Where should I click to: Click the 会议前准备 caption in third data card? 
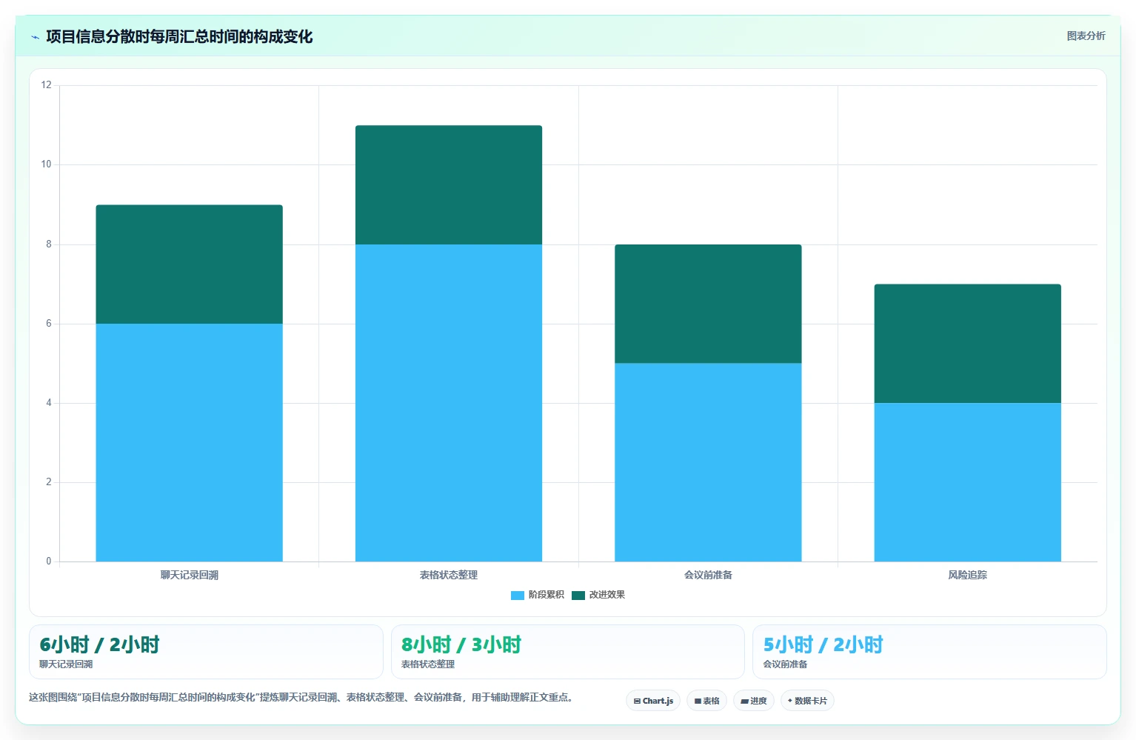786,664
